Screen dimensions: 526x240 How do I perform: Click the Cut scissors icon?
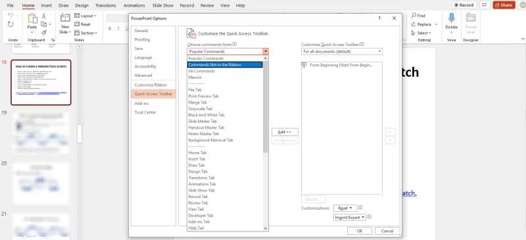43,16
